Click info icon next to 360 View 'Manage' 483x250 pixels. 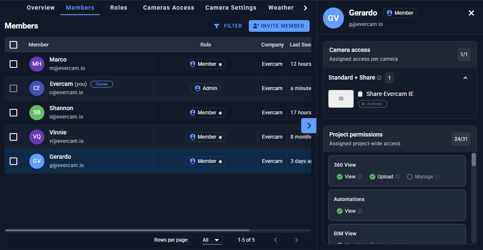[437, 177]
